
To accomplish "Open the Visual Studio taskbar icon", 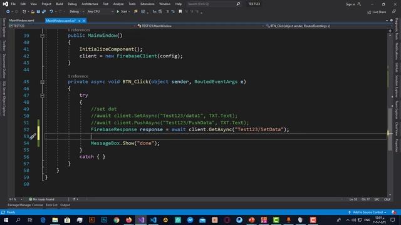I will pos(141,220).
